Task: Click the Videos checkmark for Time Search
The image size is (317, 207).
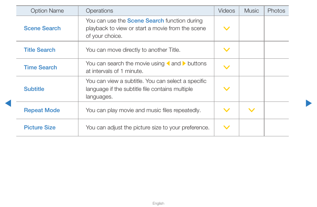Action: pos(227,67)
